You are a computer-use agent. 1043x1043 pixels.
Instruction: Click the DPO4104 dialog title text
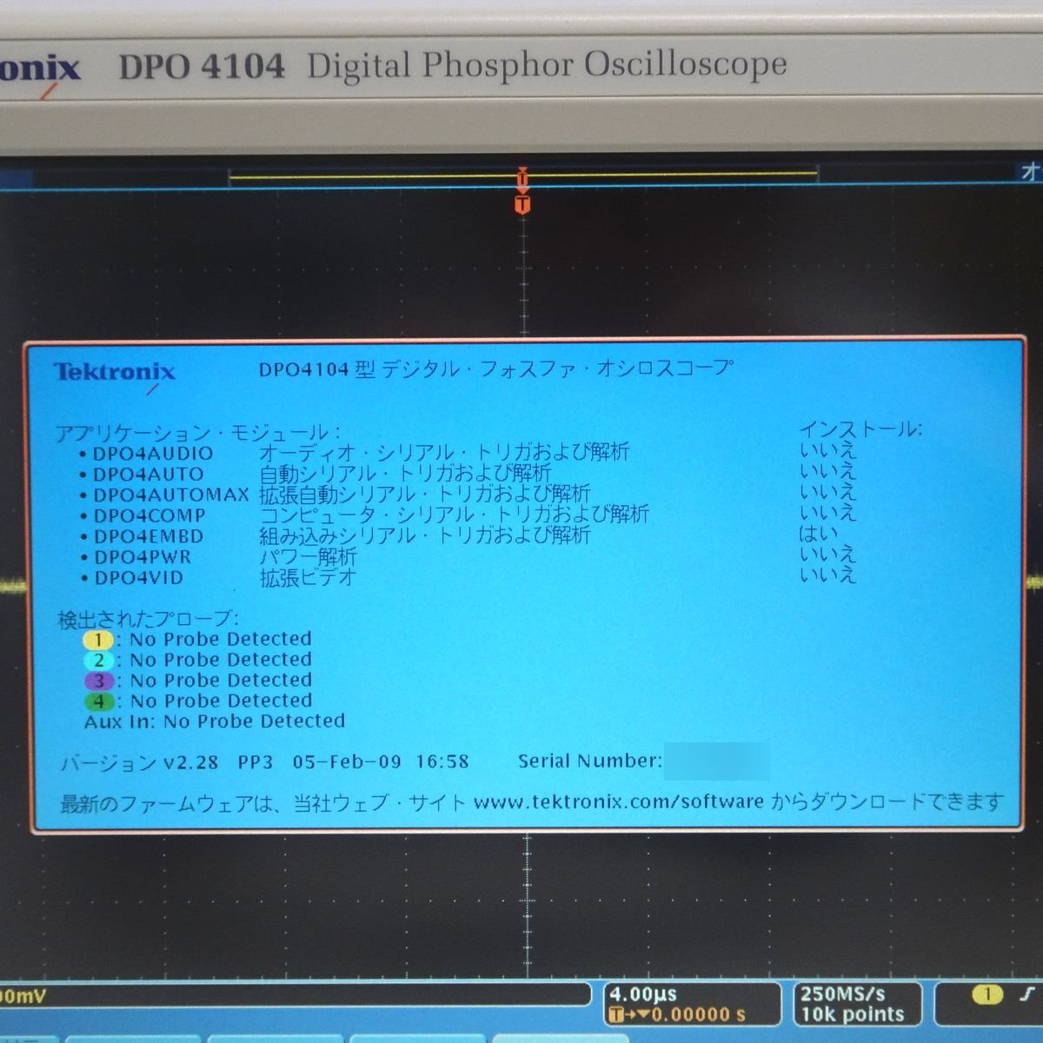pyautogui.click(x=495, y=369)
